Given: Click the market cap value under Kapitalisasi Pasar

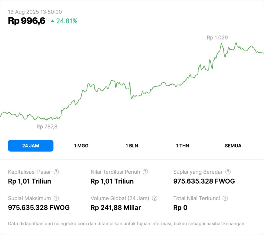Looking at the screenshot, I should click(x=29, y=181).
